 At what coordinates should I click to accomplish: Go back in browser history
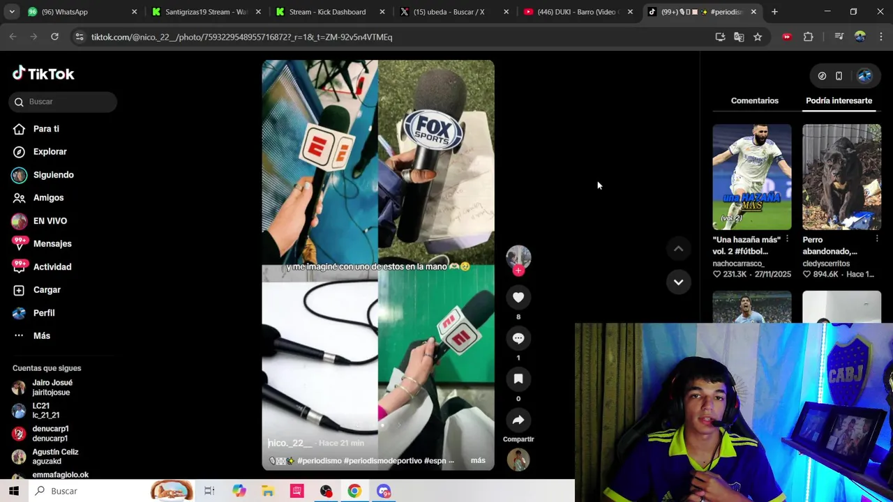click(13, 37)
